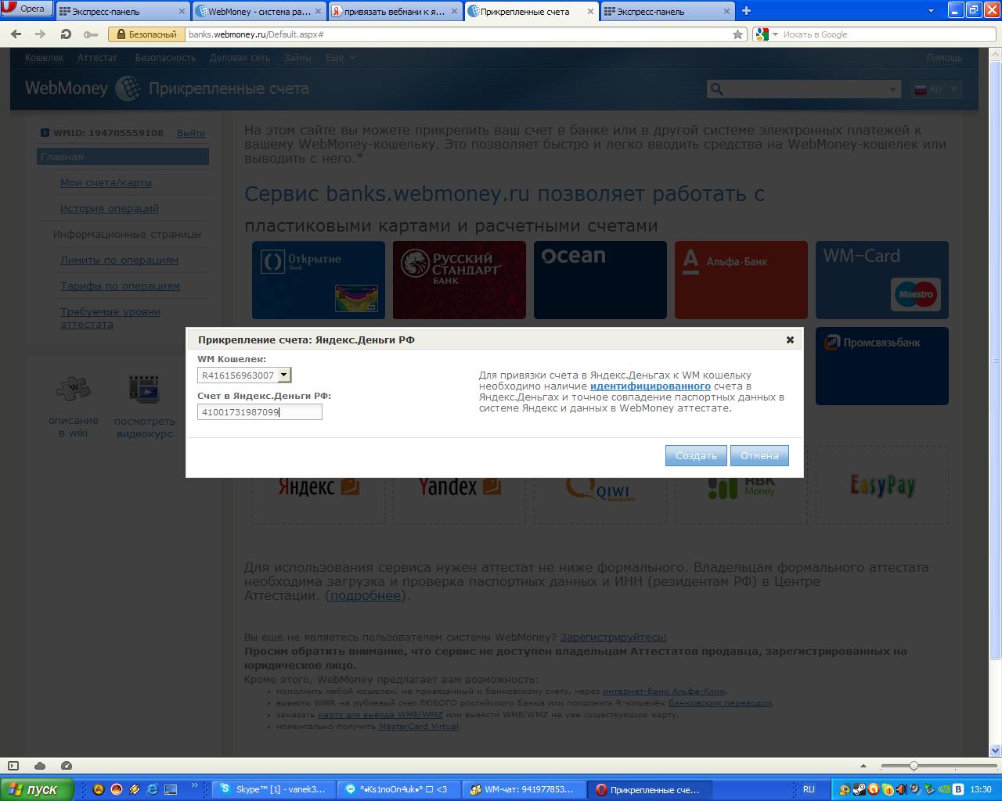The image size is (1002, 801).
Task: Open the Skype taskbar window
Action: click(274, 789)
